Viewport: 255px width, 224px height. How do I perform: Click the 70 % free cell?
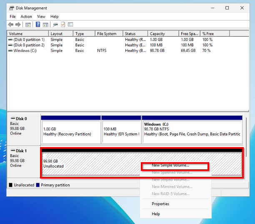coord(206,51)
